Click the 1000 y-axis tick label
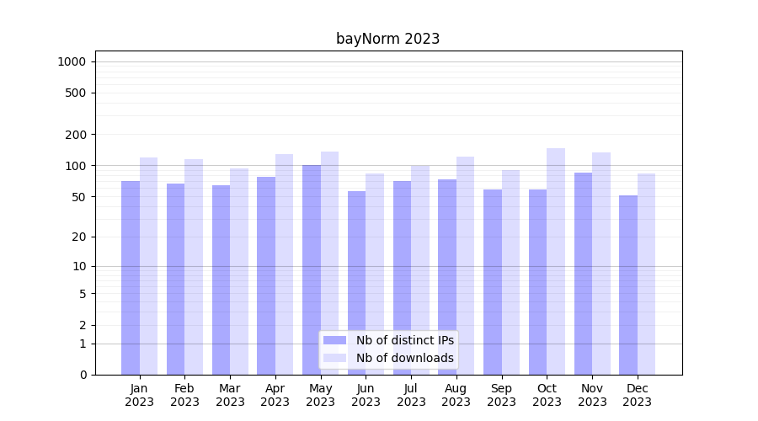Screen dimensions: 758x421 tap(72, 61)
